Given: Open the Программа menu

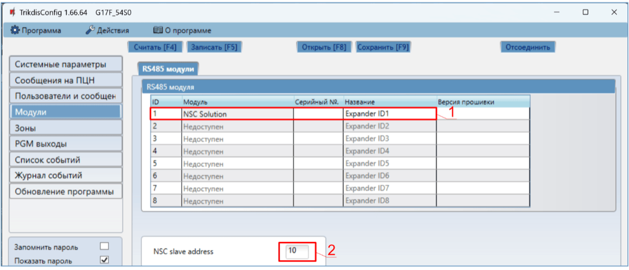Looking at the screenshot, I should click(36, 30).
